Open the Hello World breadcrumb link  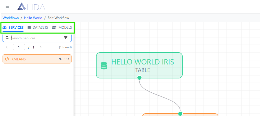[33, 18]
